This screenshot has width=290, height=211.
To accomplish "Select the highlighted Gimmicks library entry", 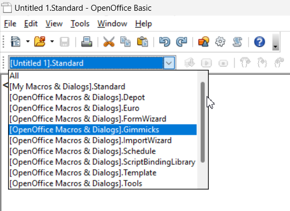I will [x=103, y=129].
